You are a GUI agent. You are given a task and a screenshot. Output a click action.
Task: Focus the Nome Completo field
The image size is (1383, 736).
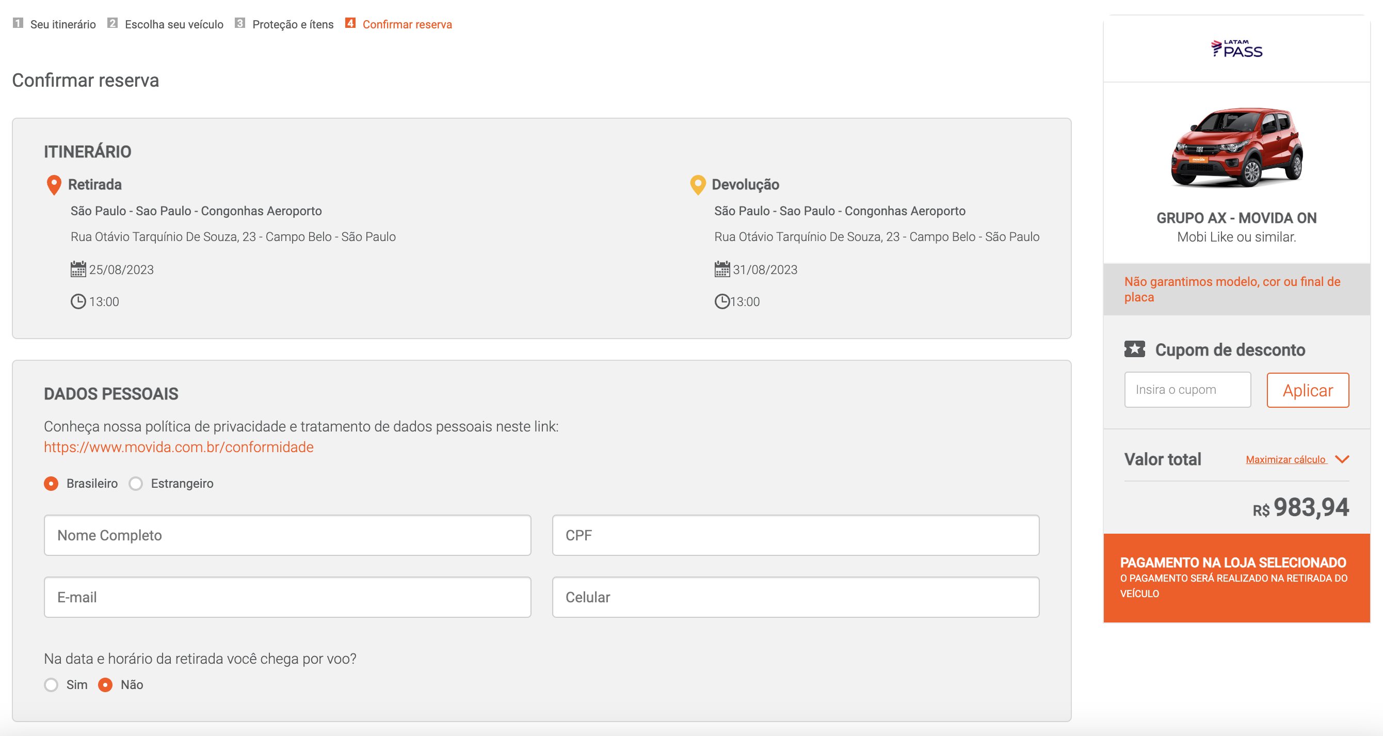288,535
